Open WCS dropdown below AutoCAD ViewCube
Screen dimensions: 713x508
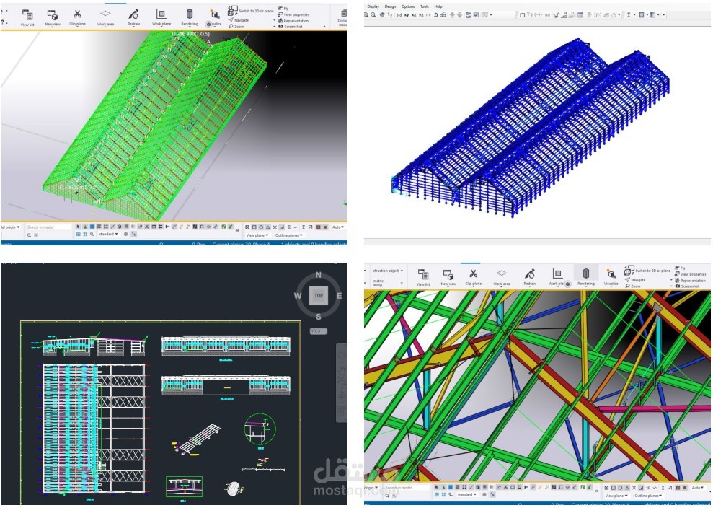click(x=319, y=331)
